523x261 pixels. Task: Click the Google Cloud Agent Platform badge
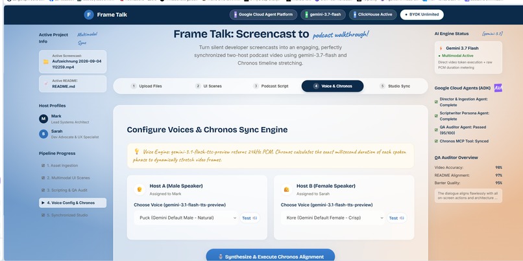tap(263, 15)
